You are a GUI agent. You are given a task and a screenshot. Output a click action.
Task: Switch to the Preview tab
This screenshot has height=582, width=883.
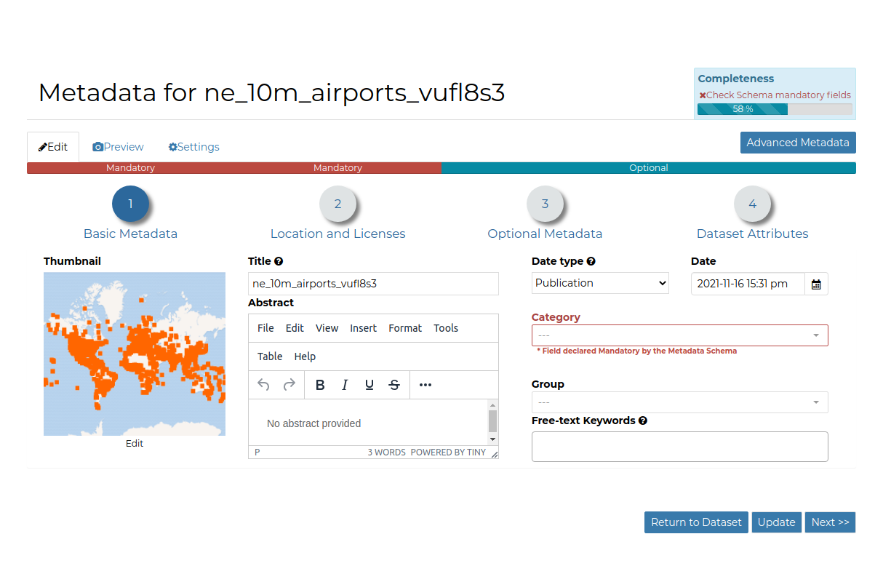coord(118,146)
